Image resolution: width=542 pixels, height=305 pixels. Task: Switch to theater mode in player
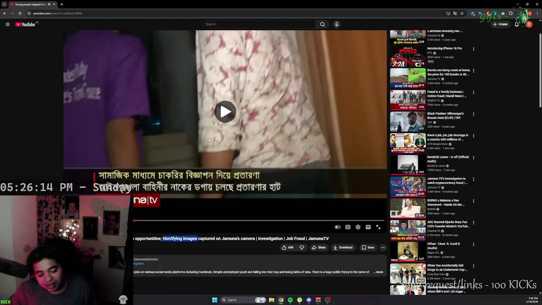coord(368,227)
